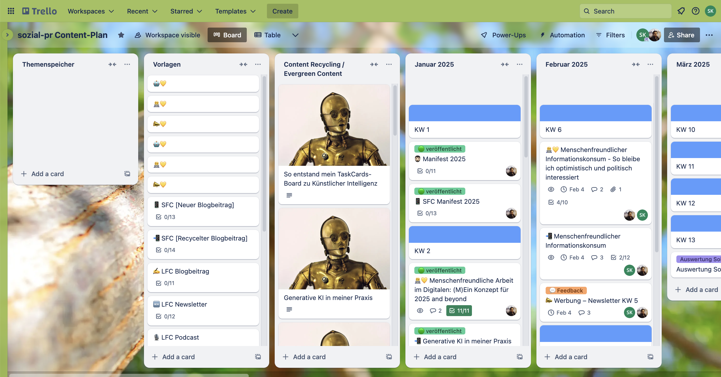This screenshot has height=377, width=721.
Task: Open the Templates dropdown
Action: tap(235, 11)
